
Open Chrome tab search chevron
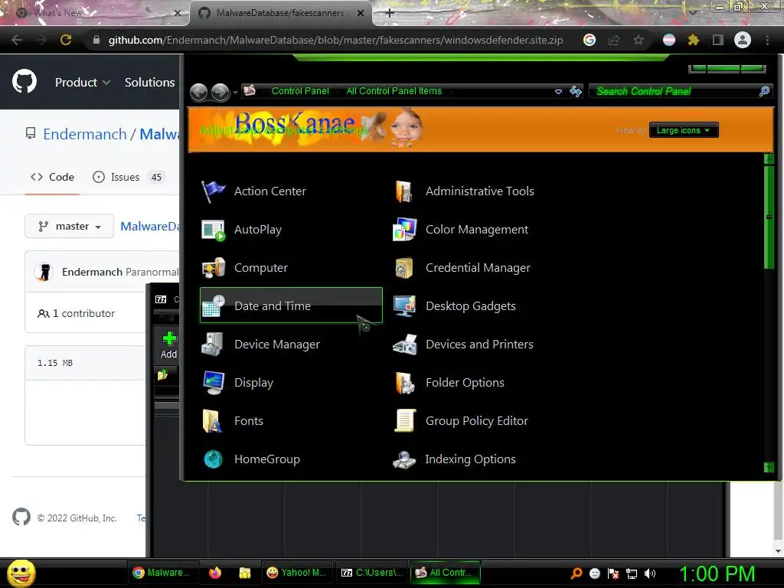point(693,12)
